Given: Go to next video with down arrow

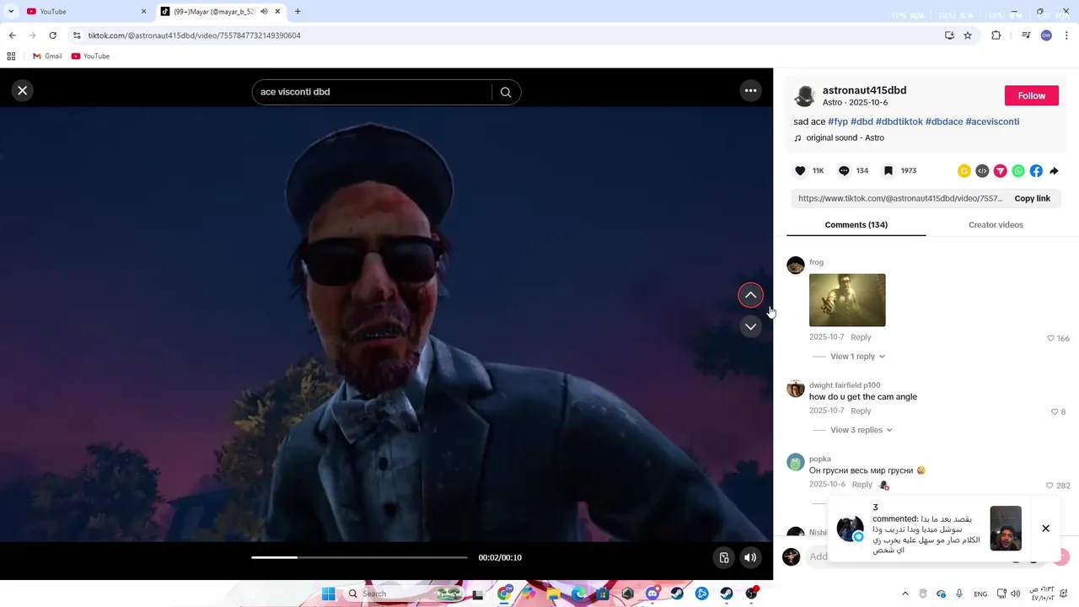Looking at the screenshot, I should point(750,326).
